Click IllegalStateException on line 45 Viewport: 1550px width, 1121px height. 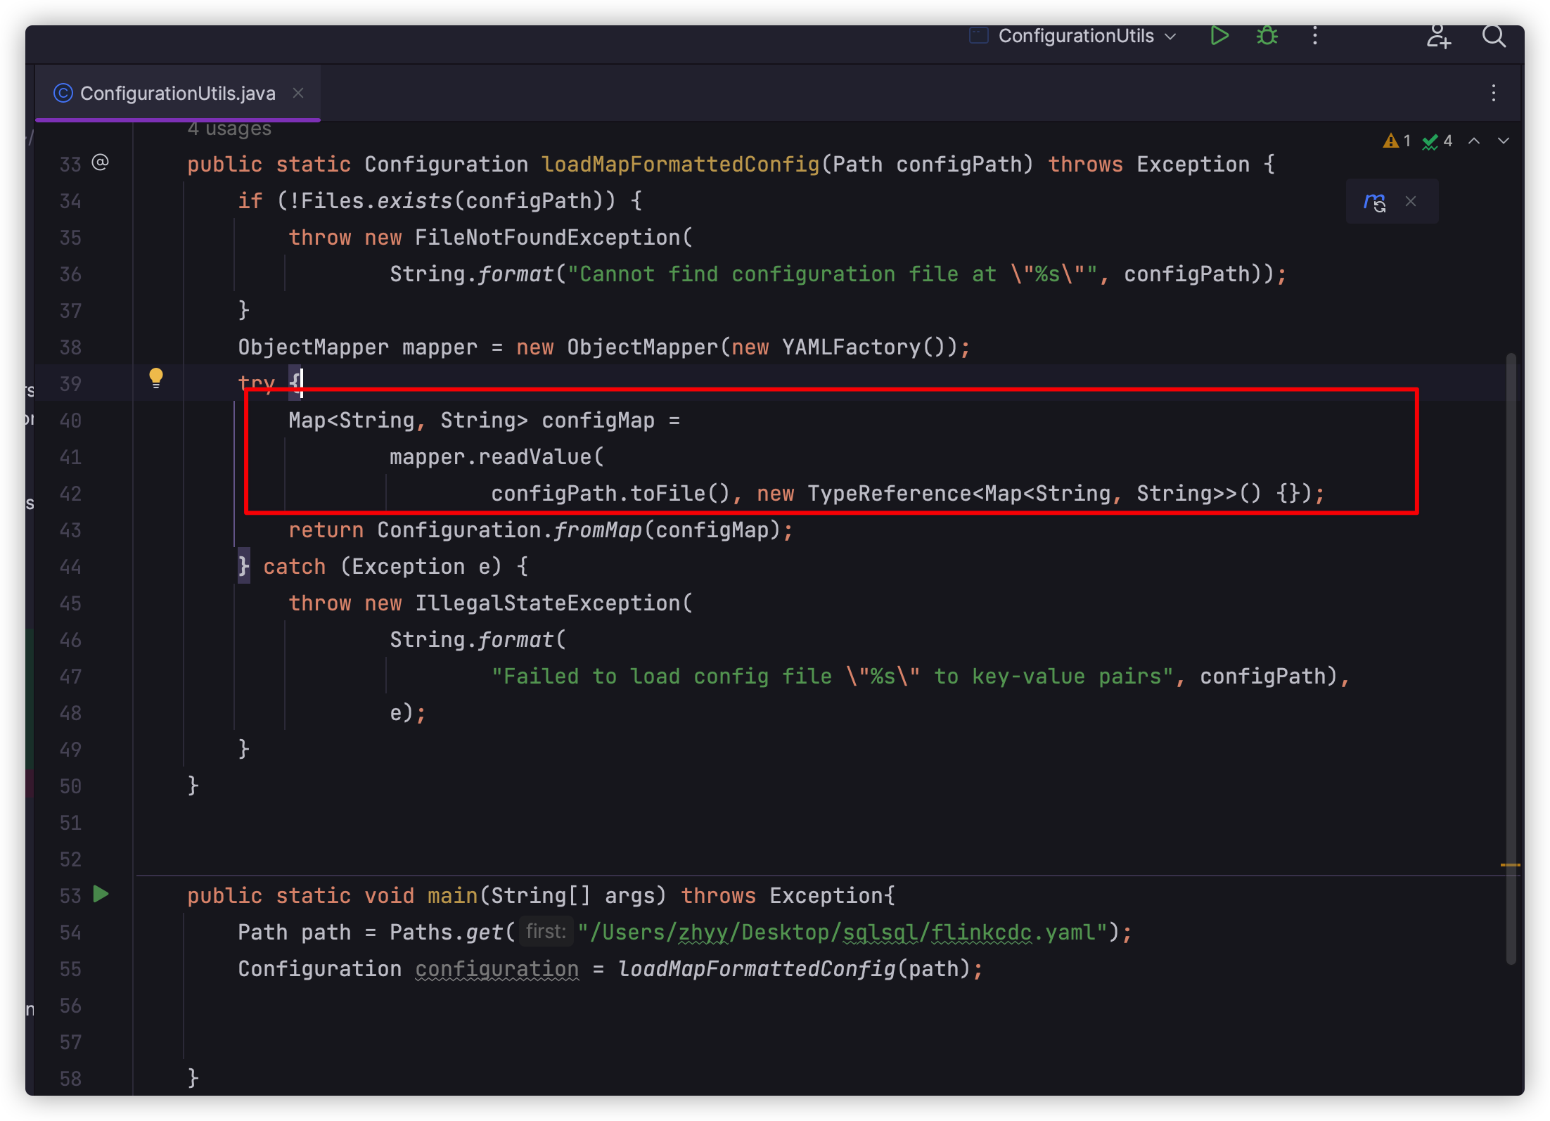coord(547,603)
